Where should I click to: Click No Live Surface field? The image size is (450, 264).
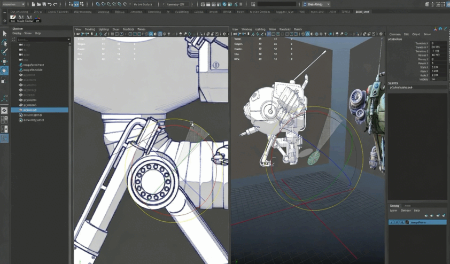(x=144, y=4)
